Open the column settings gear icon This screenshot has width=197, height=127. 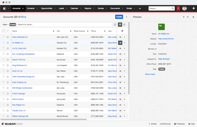point(122,31)
